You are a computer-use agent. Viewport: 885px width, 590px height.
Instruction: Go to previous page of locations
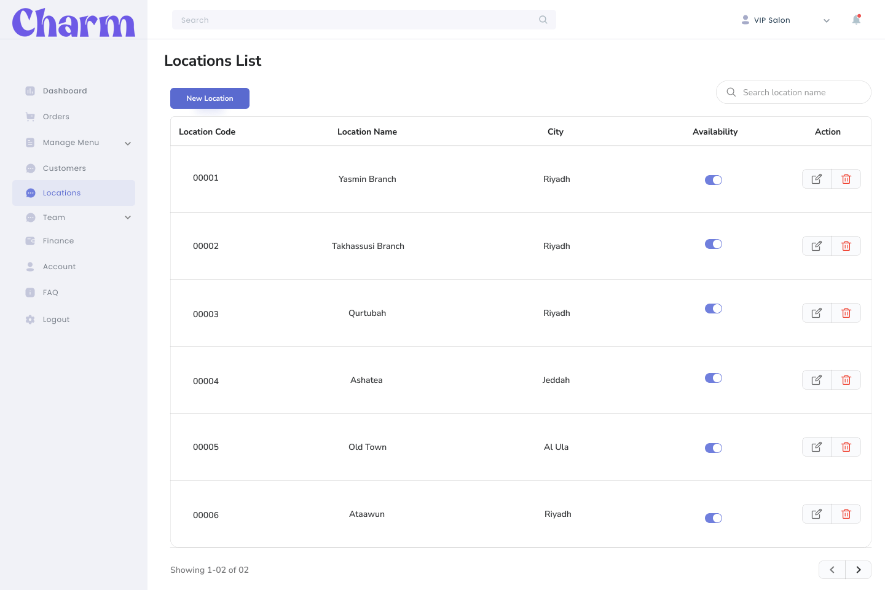tap(832, 570)
